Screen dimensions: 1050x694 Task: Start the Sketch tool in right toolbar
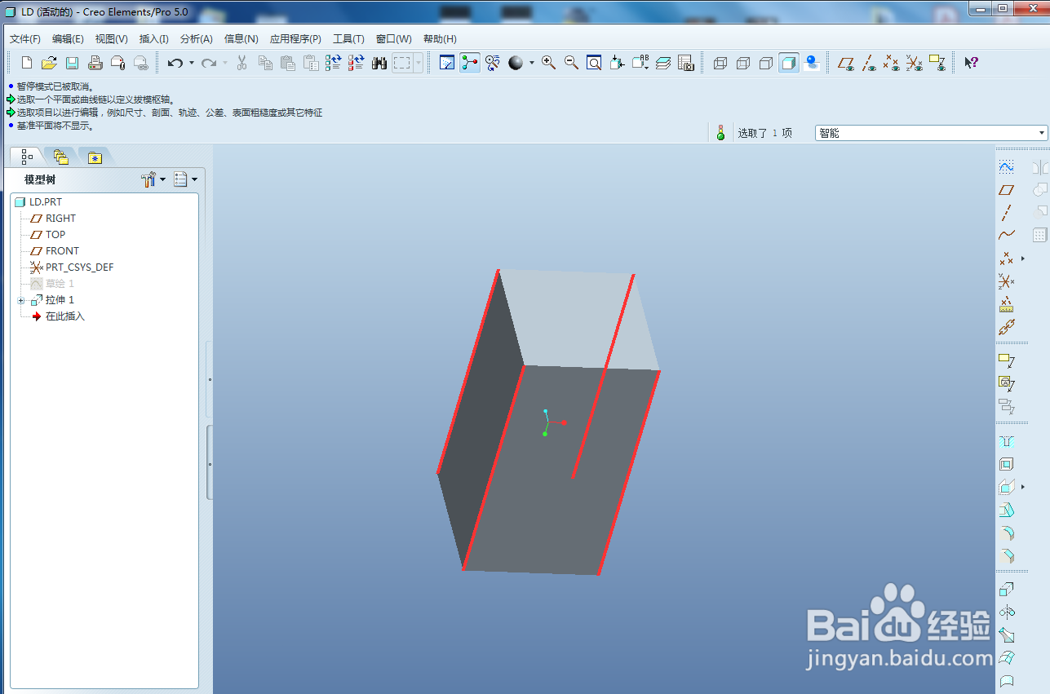[x=1007, y=166]
